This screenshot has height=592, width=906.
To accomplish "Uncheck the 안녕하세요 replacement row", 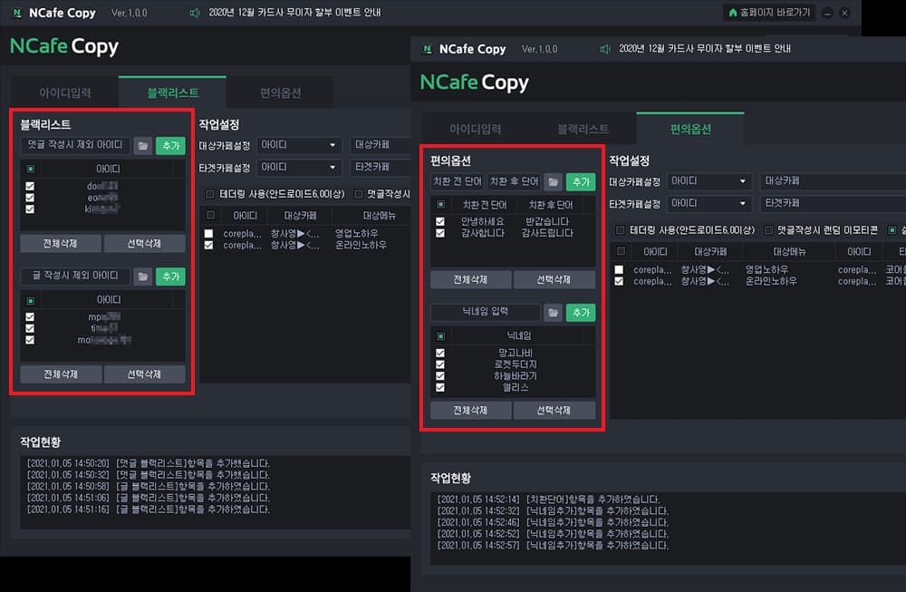I will 440,221.
